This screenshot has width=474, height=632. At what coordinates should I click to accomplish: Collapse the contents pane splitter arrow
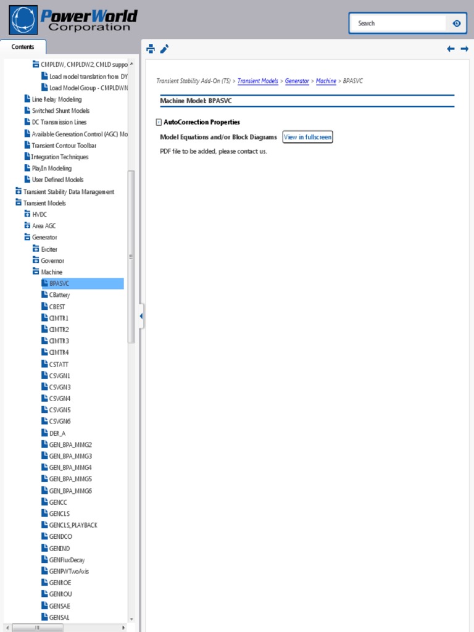click(141, 317)
